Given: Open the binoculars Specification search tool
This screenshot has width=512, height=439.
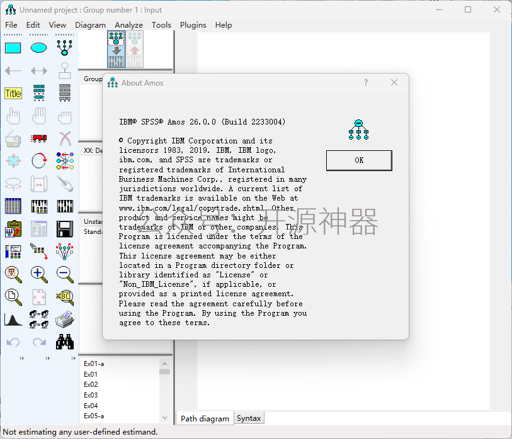Looking at the screenshot, I should tap(65, 342).
